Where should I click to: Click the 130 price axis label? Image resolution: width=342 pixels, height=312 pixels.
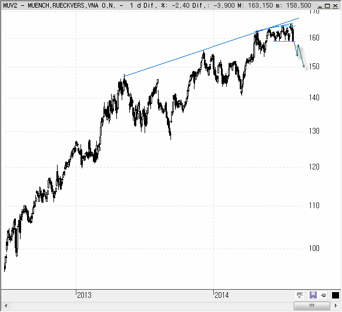point(314,131)
